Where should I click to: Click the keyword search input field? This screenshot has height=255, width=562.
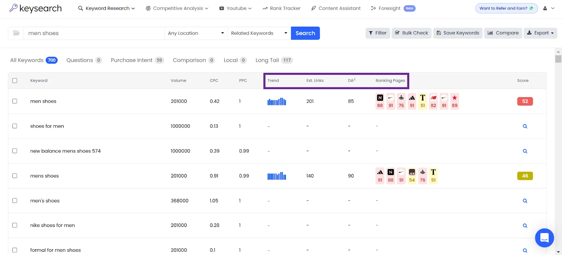[94, 33]
